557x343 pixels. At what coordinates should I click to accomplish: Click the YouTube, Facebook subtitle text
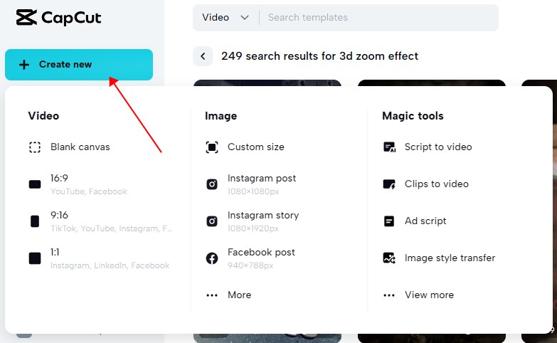coord(89,191)
